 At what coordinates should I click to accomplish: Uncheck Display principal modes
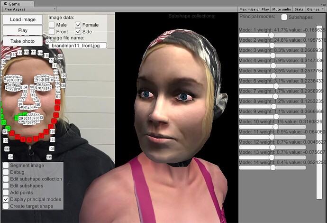coord(6,199)
